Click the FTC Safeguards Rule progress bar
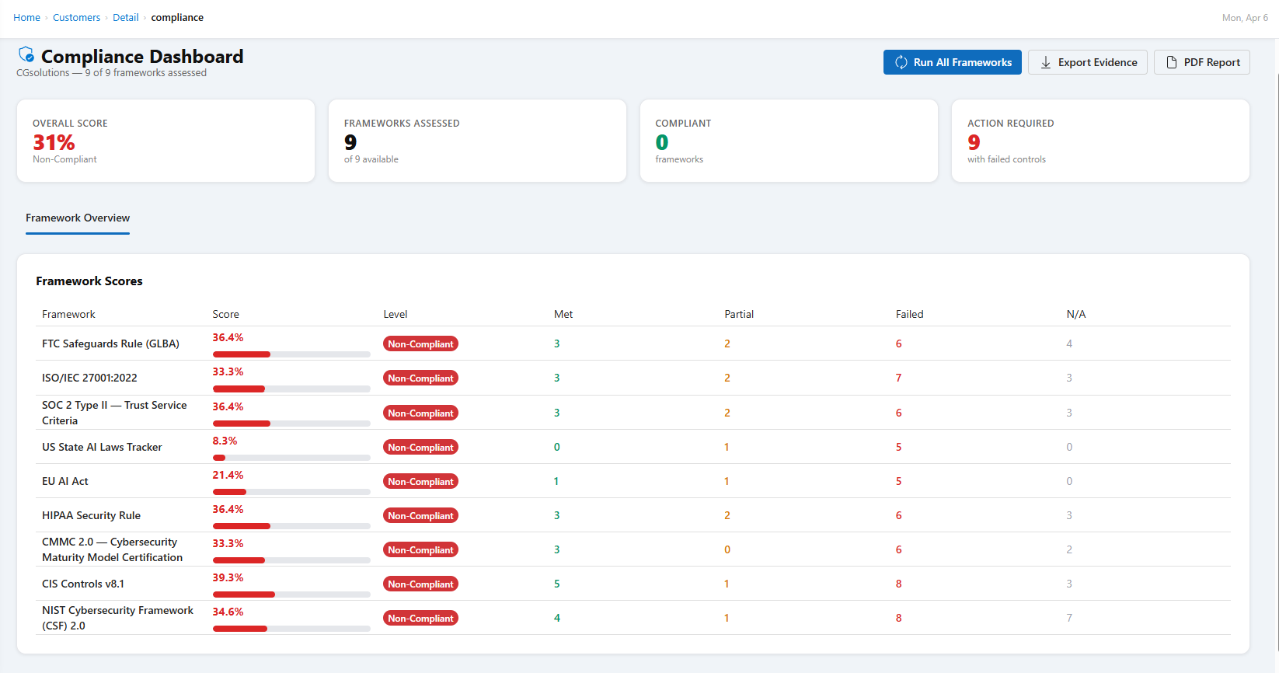The width and height of the screenshot is (1279, 673). pos(291,354)
